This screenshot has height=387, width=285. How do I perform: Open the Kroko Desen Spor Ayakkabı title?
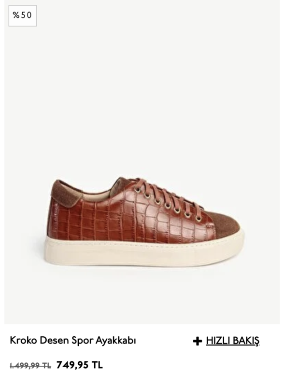[73, 341]
